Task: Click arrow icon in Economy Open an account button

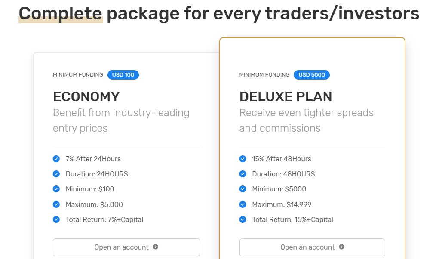Action: [156, 247]
